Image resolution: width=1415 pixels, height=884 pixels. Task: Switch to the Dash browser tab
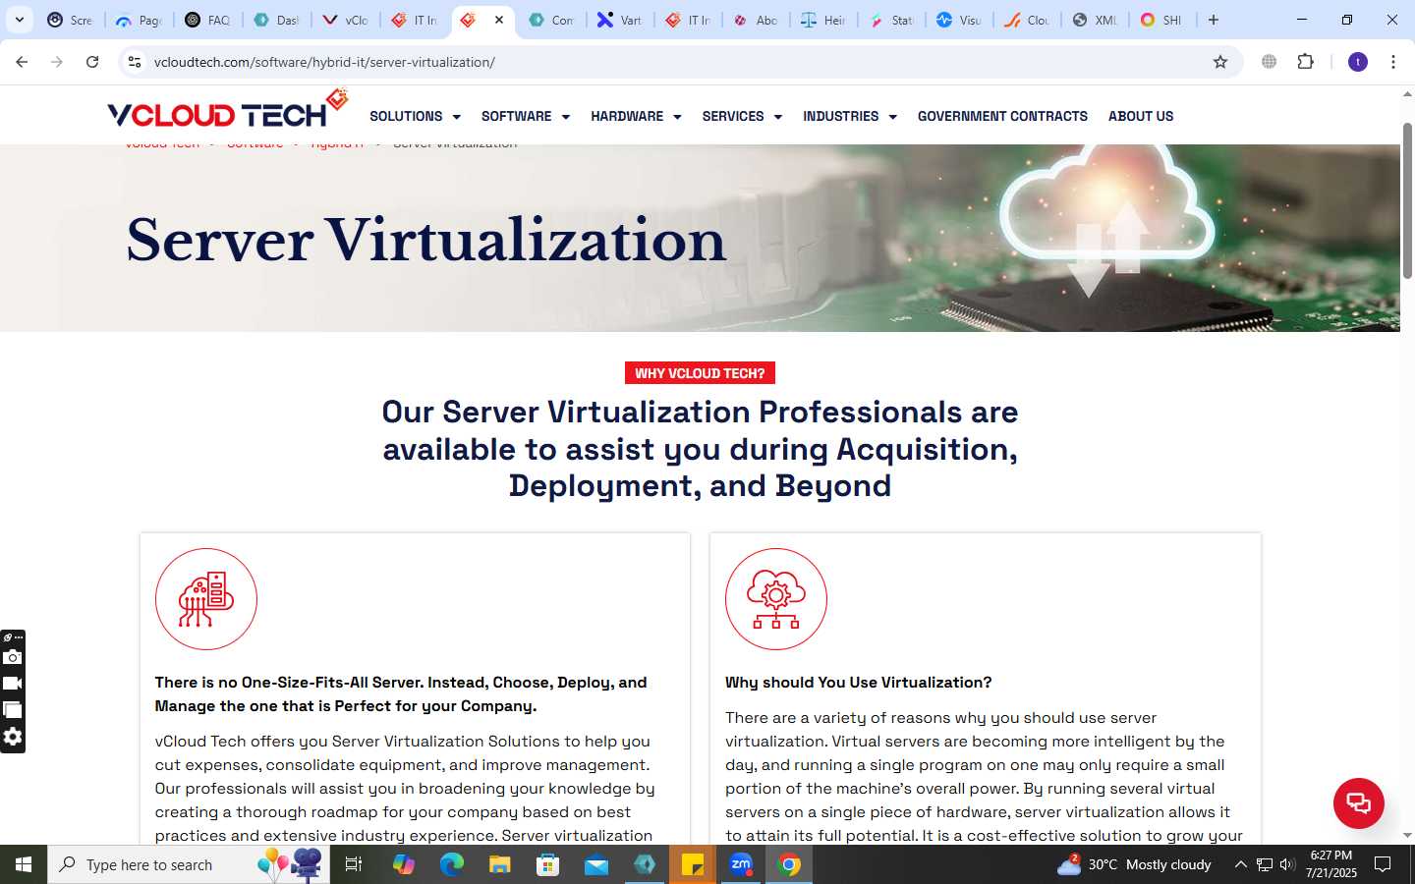[276, 20]
